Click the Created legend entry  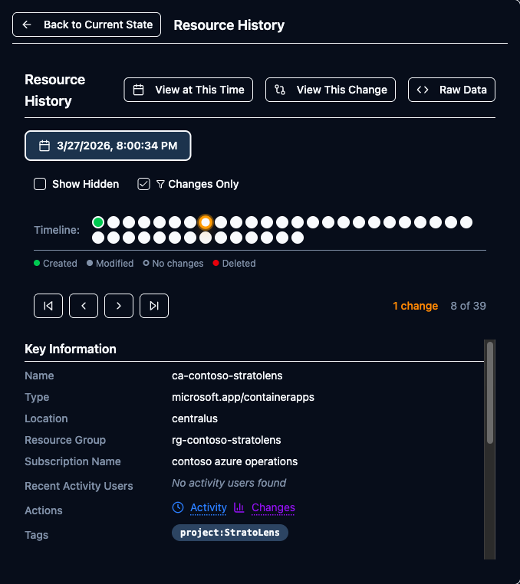click(55, 264)
